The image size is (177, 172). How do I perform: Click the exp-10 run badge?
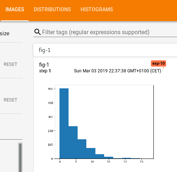[x=159, y=63]
